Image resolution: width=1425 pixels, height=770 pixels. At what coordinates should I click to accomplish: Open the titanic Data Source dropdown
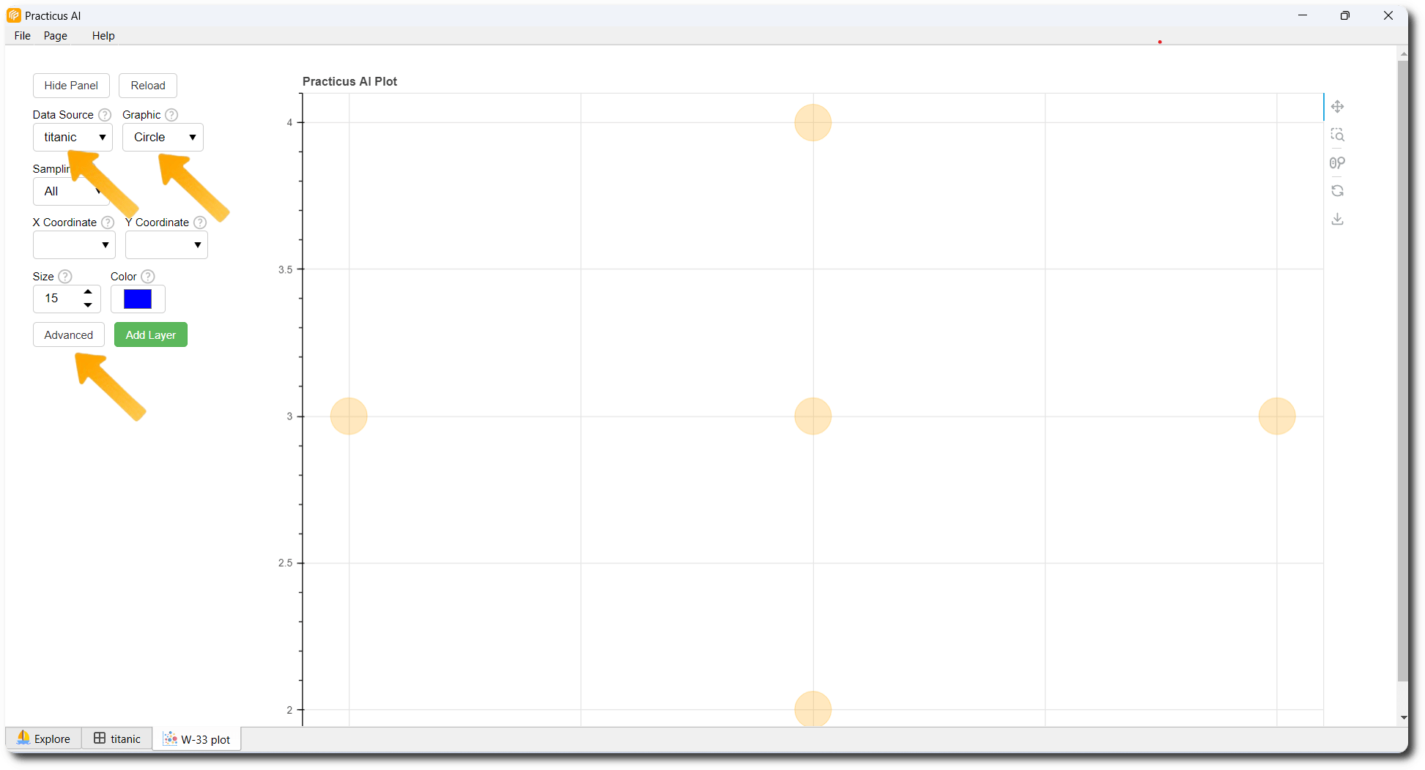coord(73,138)
